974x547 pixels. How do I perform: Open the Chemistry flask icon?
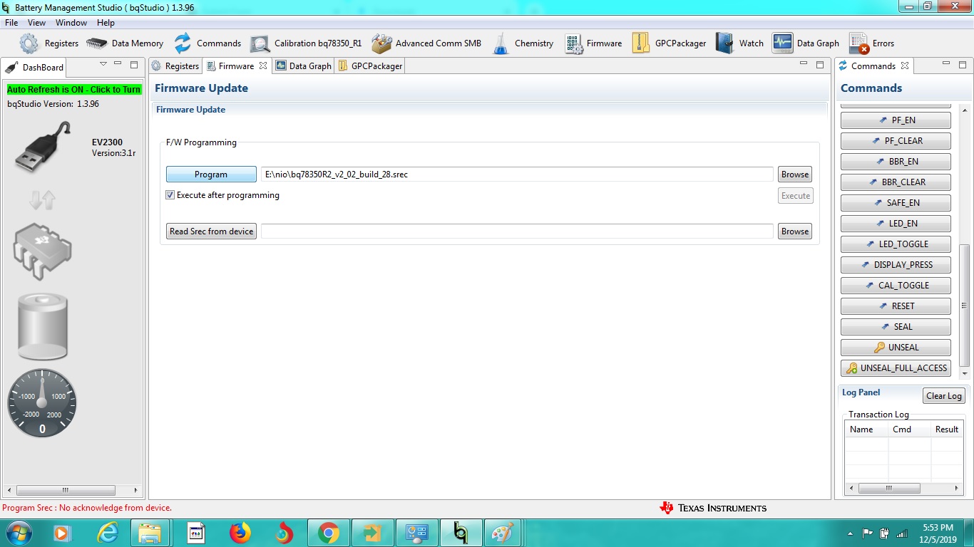[x=501, y=43]
